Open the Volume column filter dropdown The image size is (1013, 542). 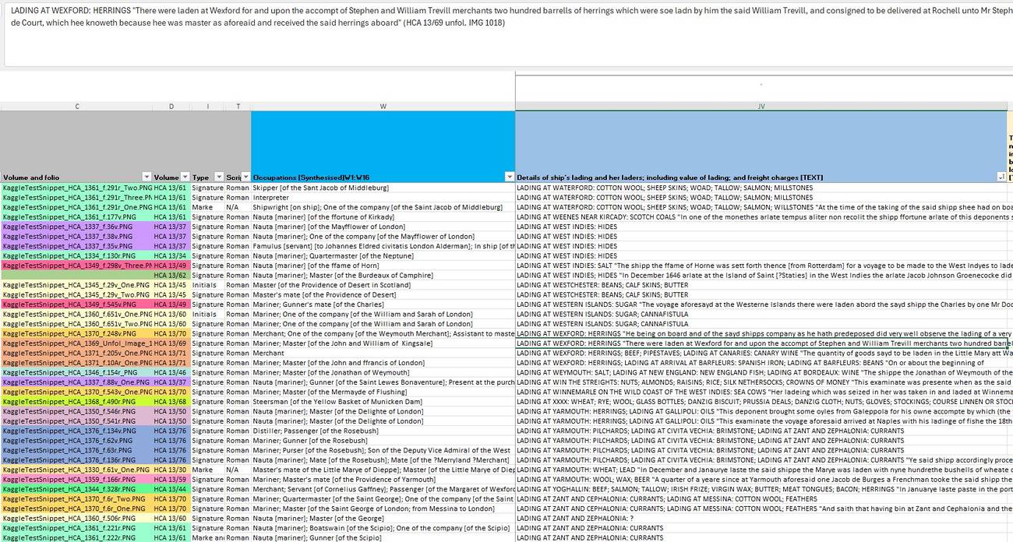(185, 177)
